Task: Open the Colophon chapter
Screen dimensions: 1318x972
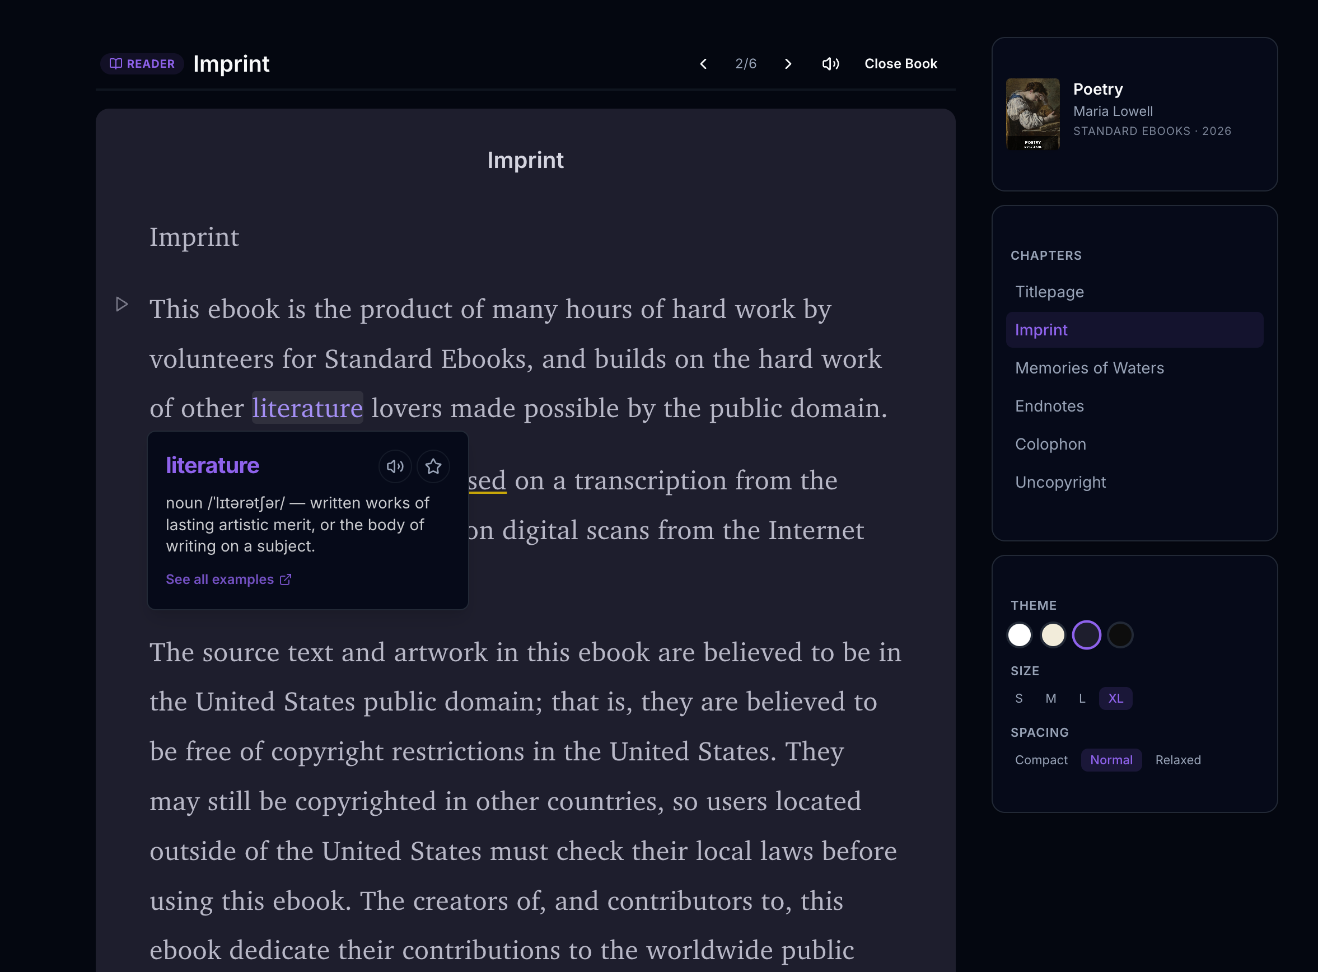Action: coord(1134,444)
